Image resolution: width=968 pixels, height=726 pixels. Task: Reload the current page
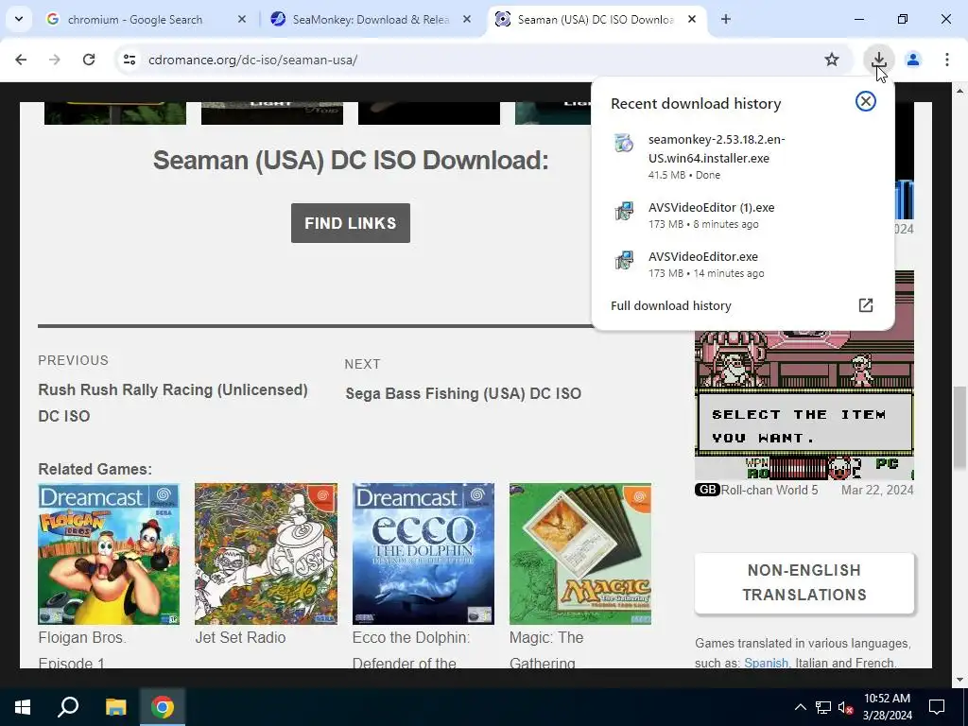pyautogui.click(x=89, y=60)
